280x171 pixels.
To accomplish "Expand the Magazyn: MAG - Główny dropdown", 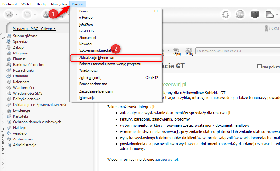I will (x=34, y=29).
